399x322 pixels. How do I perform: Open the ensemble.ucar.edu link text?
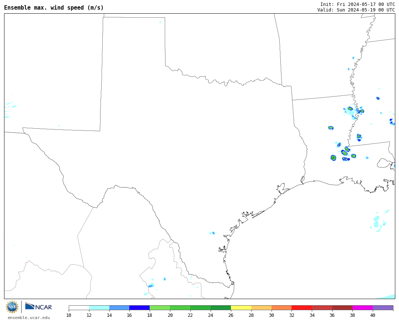tap(29, 318)
